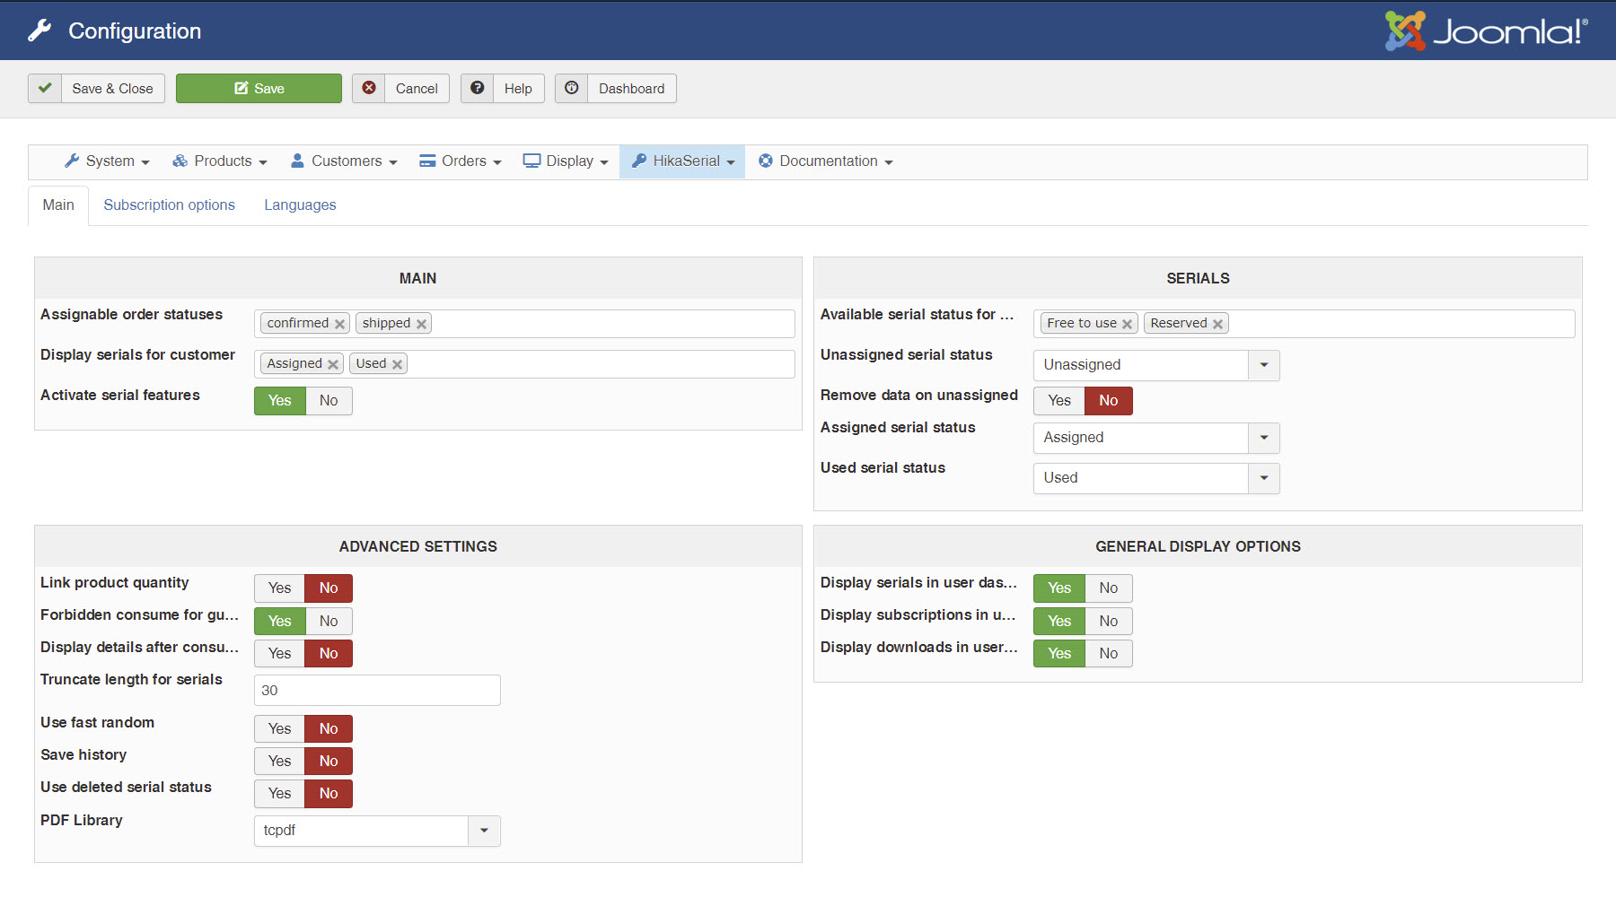Click the red Cancel icon
Screen dimensions: 1616x897
pos(369,88)
